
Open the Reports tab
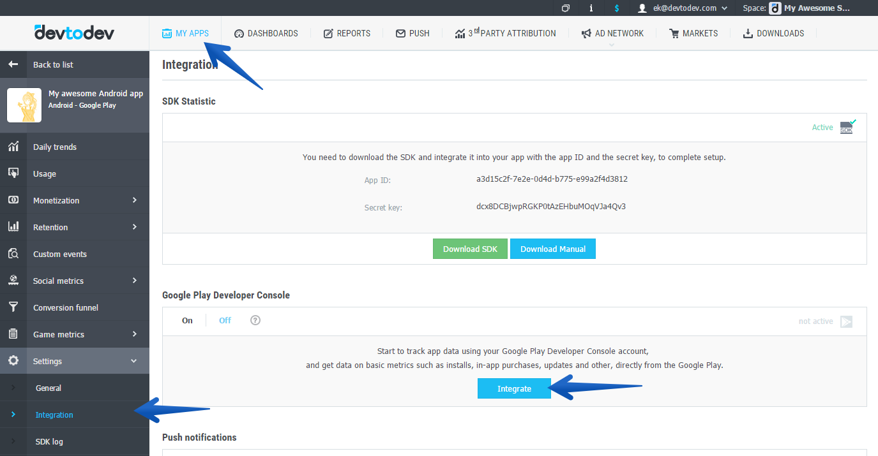point(347,33)
